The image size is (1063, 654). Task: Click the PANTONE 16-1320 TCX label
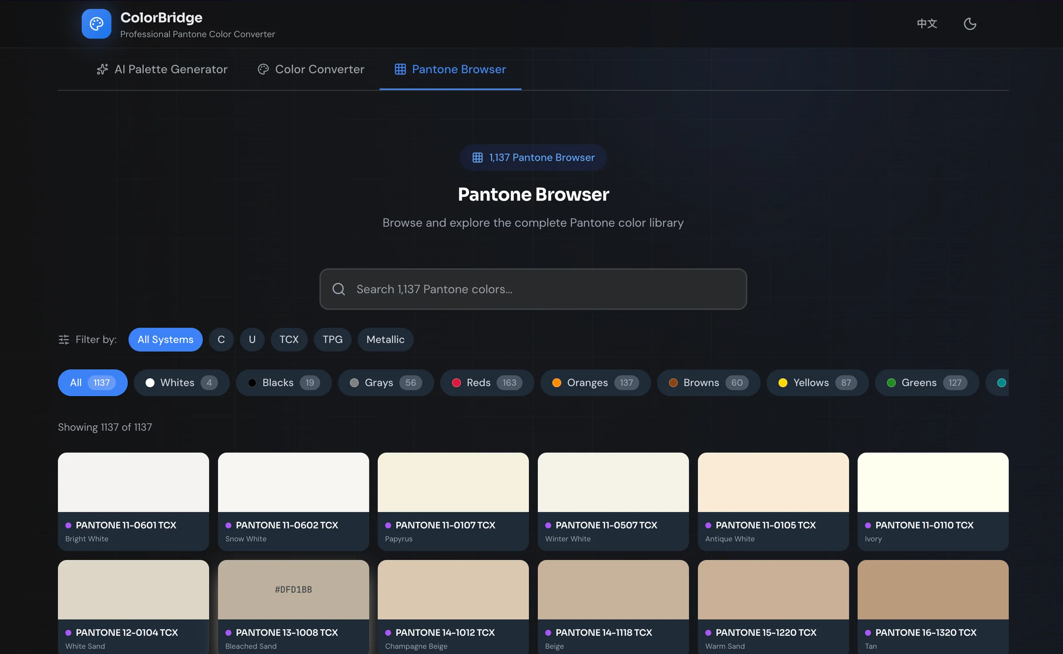pos(926,633)
